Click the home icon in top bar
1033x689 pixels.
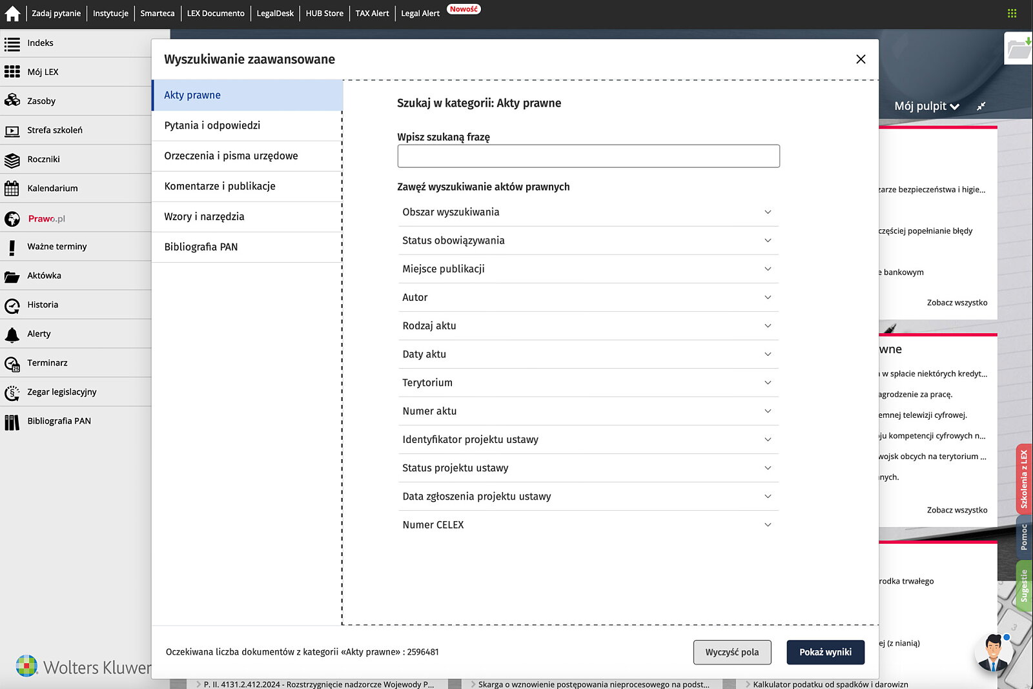12,14
